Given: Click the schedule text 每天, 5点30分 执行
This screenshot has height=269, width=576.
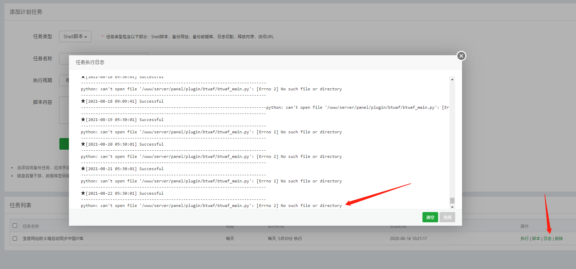Looking at the screenshot, I should coord(285,239).
